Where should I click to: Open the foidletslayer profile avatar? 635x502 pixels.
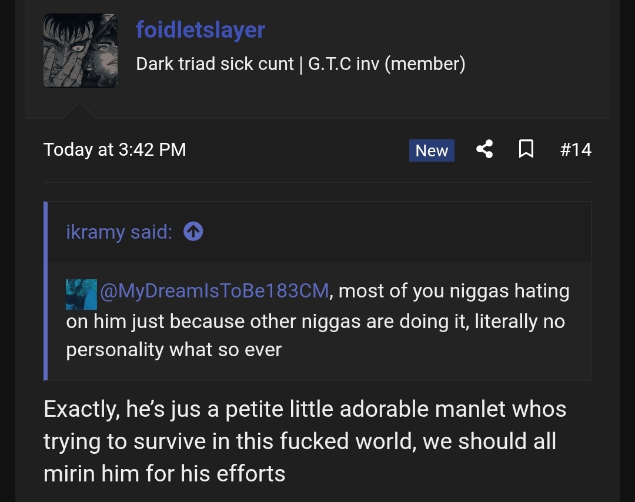point(80,51)
